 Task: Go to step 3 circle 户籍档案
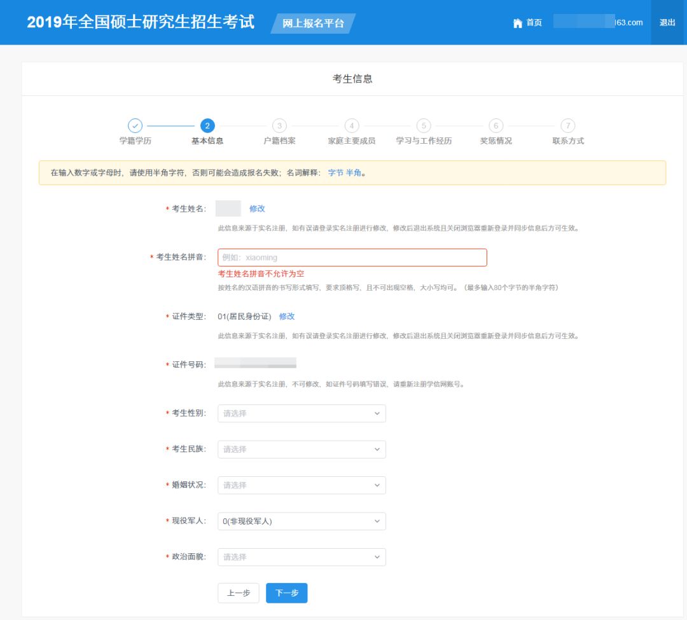(x=279, y=126)
